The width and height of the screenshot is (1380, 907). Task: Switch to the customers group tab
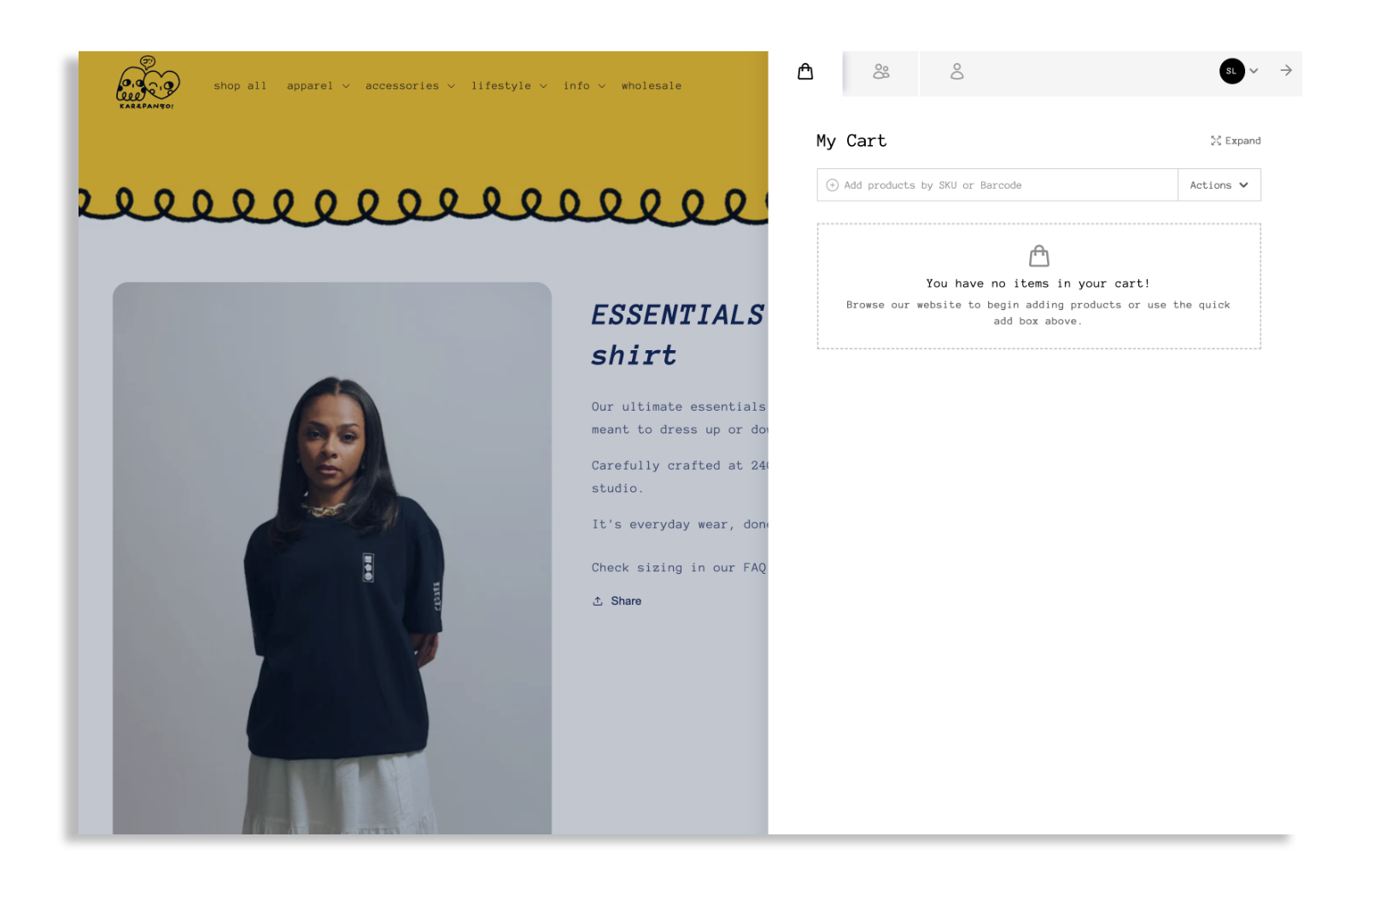880,72
